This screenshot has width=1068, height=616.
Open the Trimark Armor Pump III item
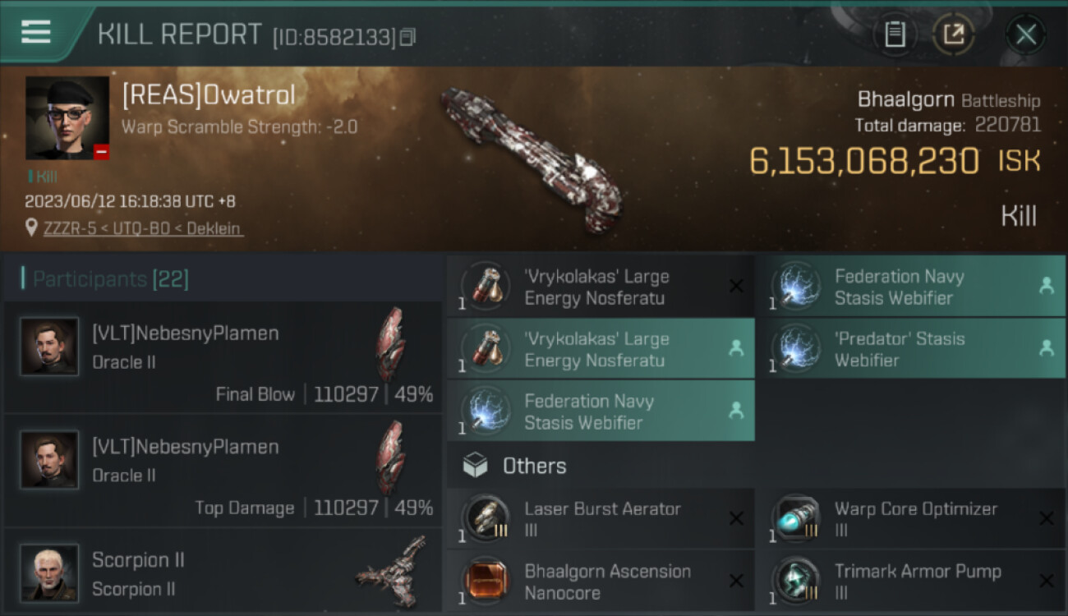click(917, 582)
